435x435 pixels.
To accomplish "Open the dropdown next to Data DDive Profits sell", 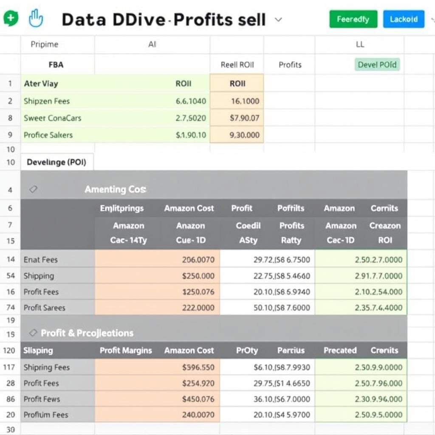I will 278,19.
